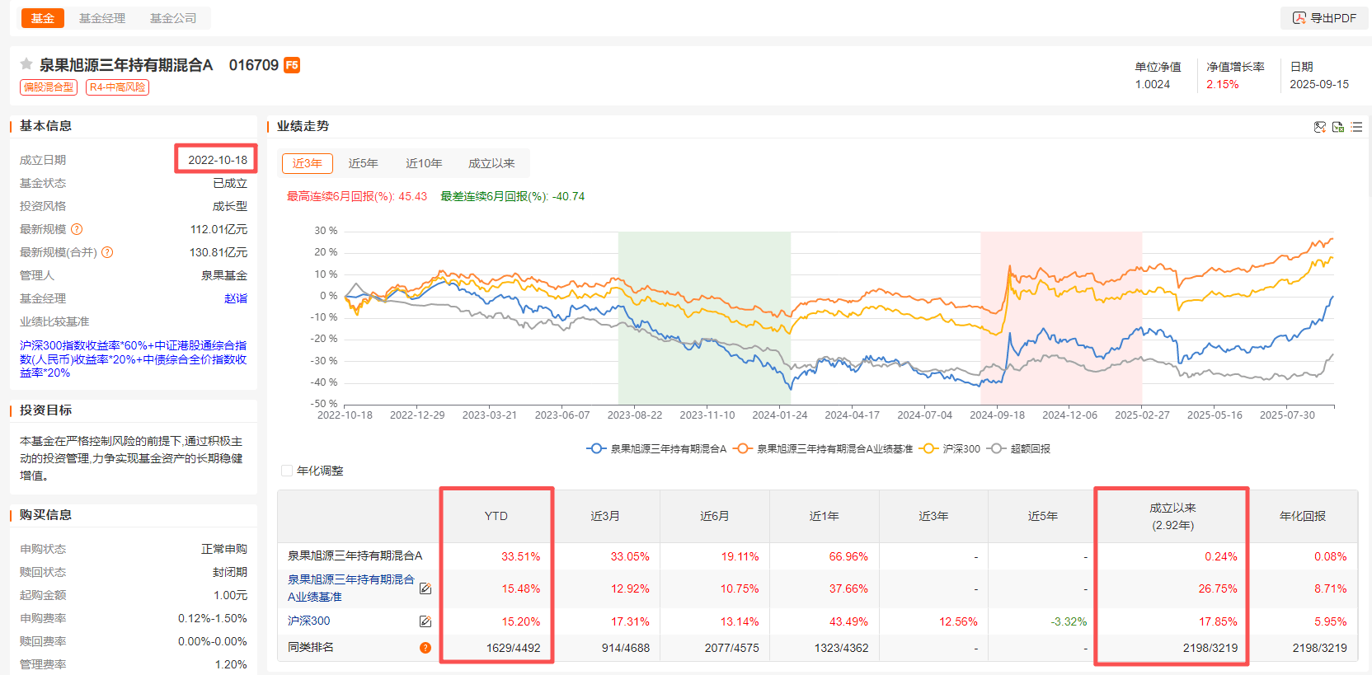Viewport: 1372px width, 675px height.
Task: Click the R4-中高风险 tag
Action: point(117,87)
